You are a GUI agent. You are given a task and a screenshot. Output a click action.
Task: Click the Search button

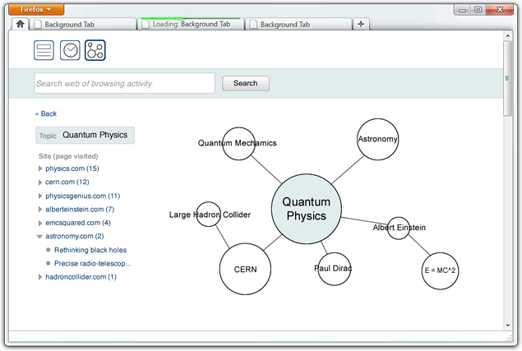point(245,83)
